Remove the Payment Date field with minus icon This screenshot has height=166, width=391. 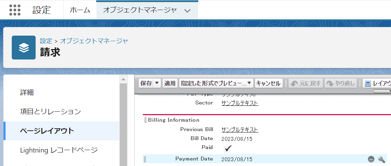[371, 159]
